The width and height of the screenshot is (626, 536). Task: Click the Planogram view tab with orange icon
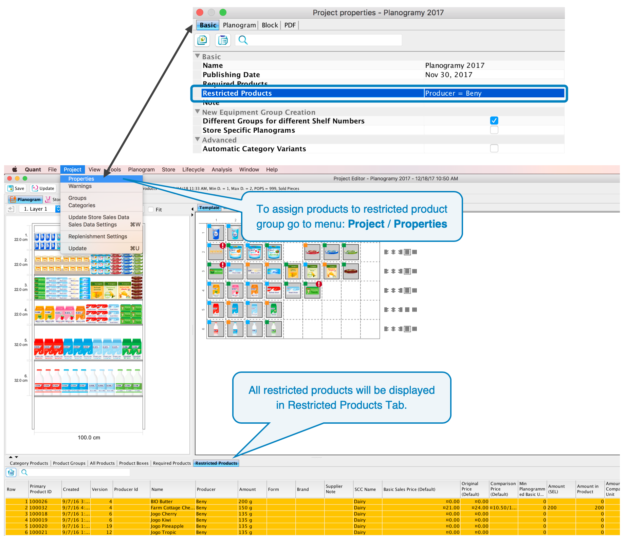(25, 199)
